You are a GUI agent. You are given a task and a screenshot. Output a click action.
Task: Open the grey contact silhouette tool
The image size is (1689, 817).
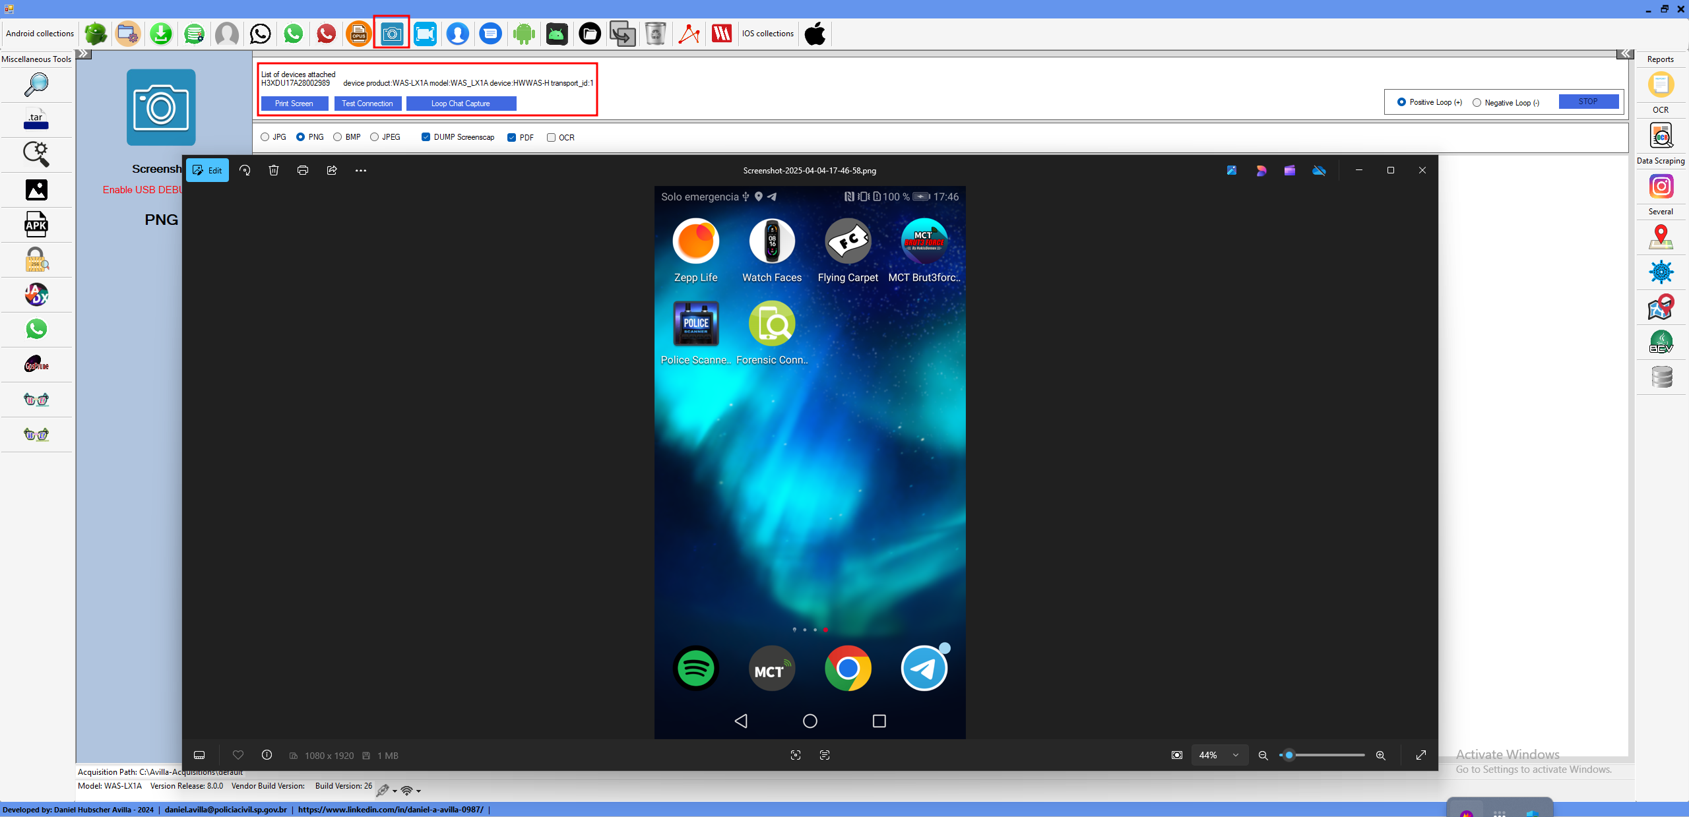pyautogui.click(x=227, y=34)
